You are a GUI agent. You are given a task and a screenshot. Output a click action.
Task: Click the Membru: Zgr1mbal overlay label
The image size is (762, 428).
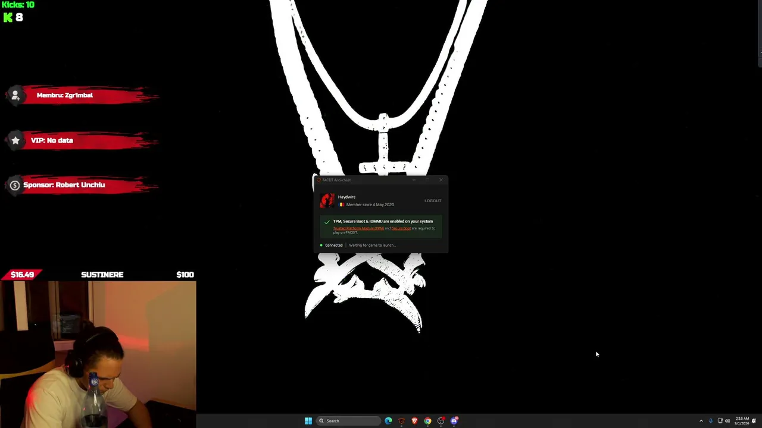point(65,95)
